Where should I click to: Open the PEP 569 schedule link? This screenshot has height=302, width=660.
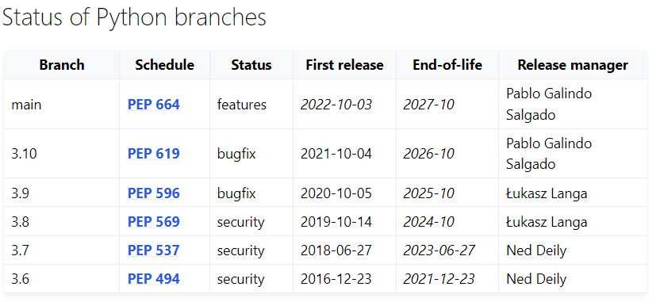tap(154, 222)
